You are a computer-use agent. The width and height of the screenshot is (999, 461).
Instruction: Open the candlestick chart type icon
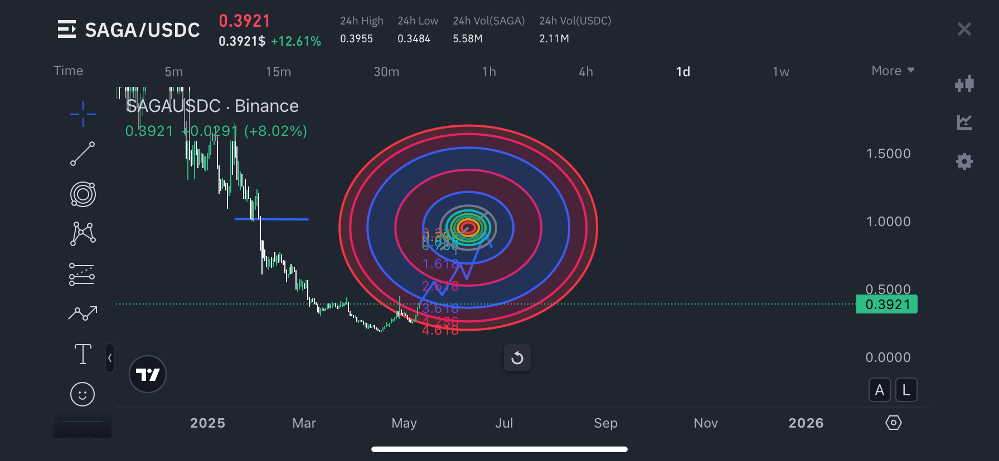[x=964, y=84]
